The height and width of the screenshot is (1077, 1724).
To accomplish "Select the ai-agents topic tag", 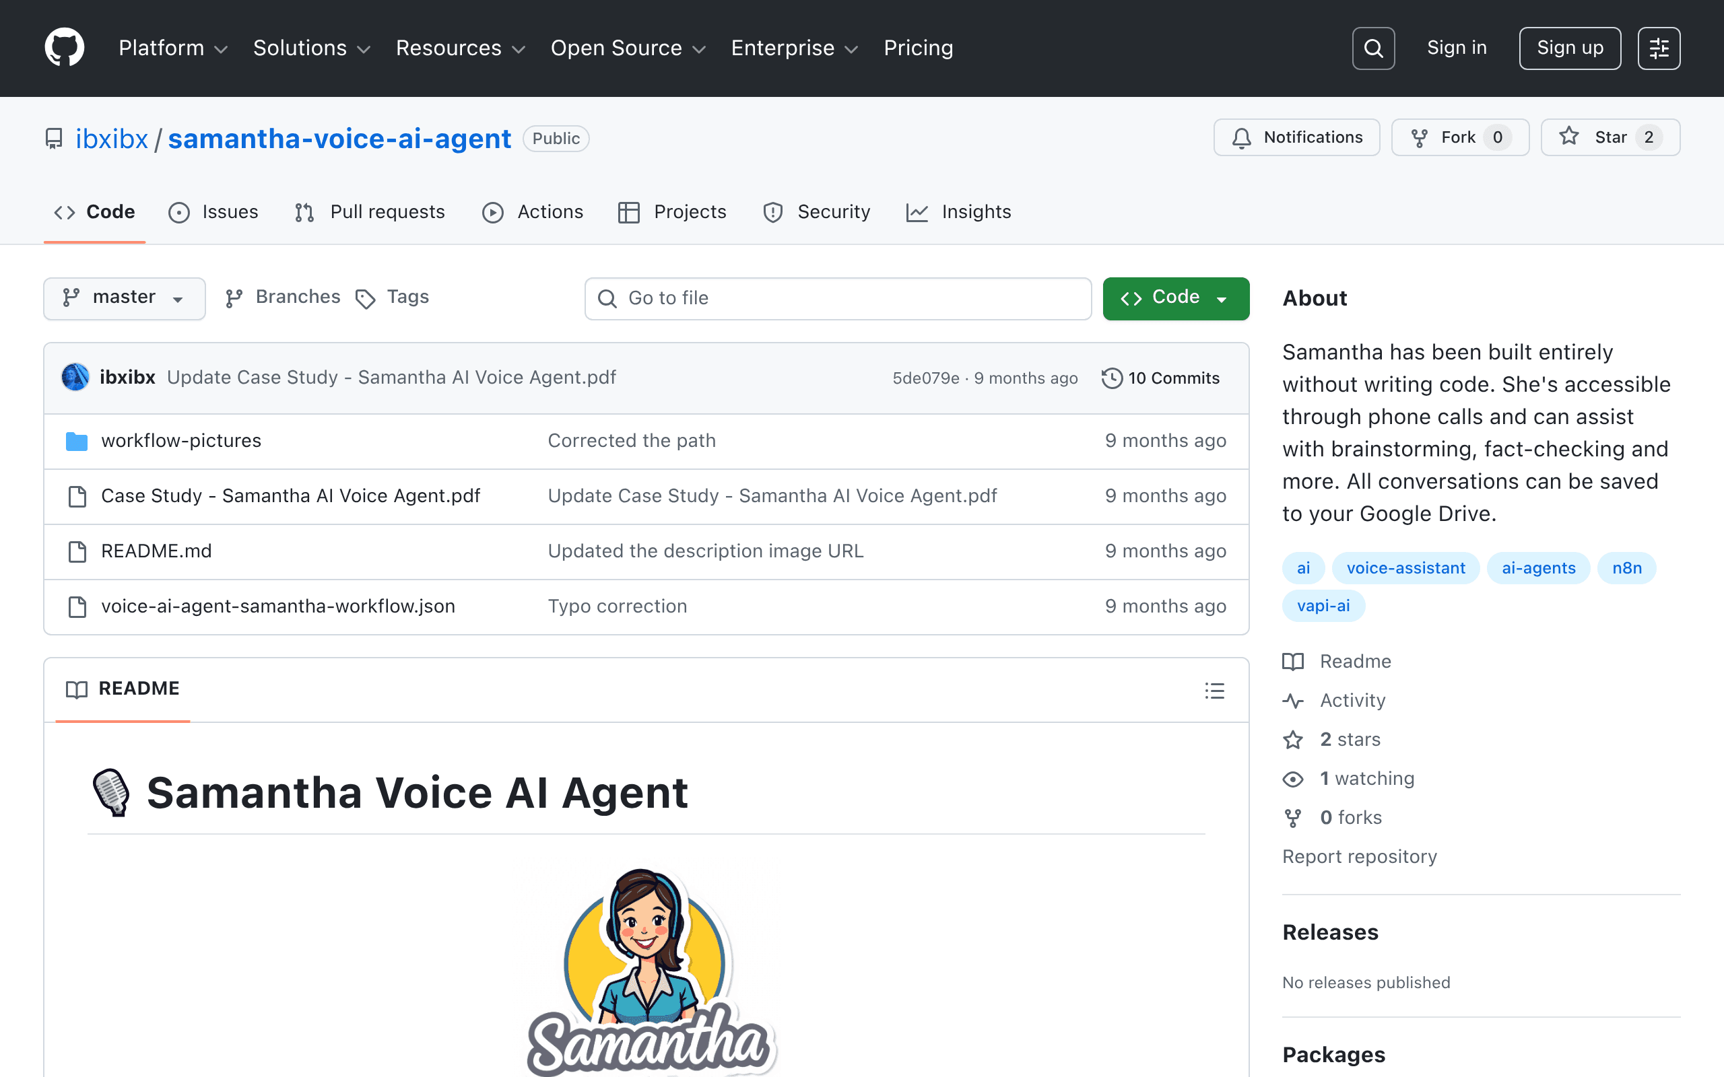I will point(1538,568).
